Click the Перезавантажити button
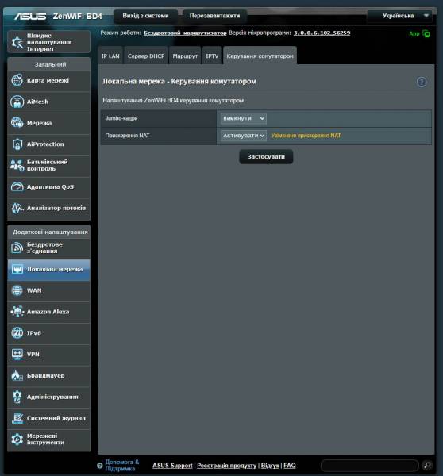Viewport: 443px width, 476px height. (x=214, y=16)
